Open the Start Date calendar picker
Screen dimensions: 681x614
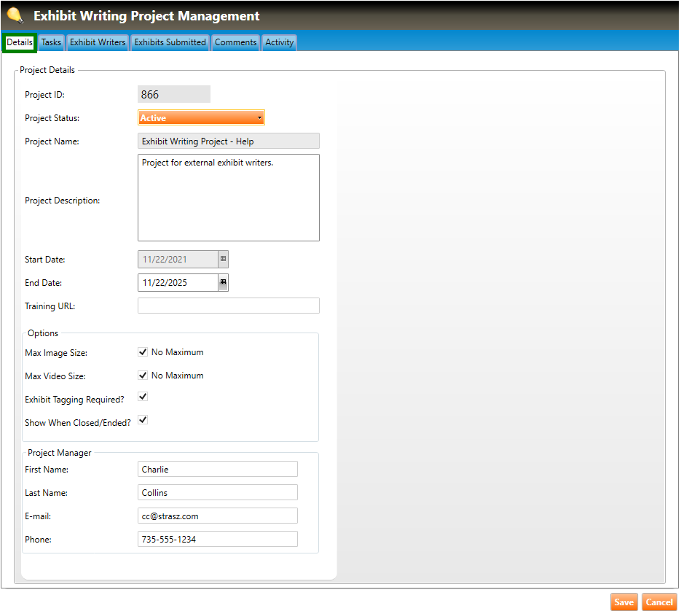pos(223,259)
